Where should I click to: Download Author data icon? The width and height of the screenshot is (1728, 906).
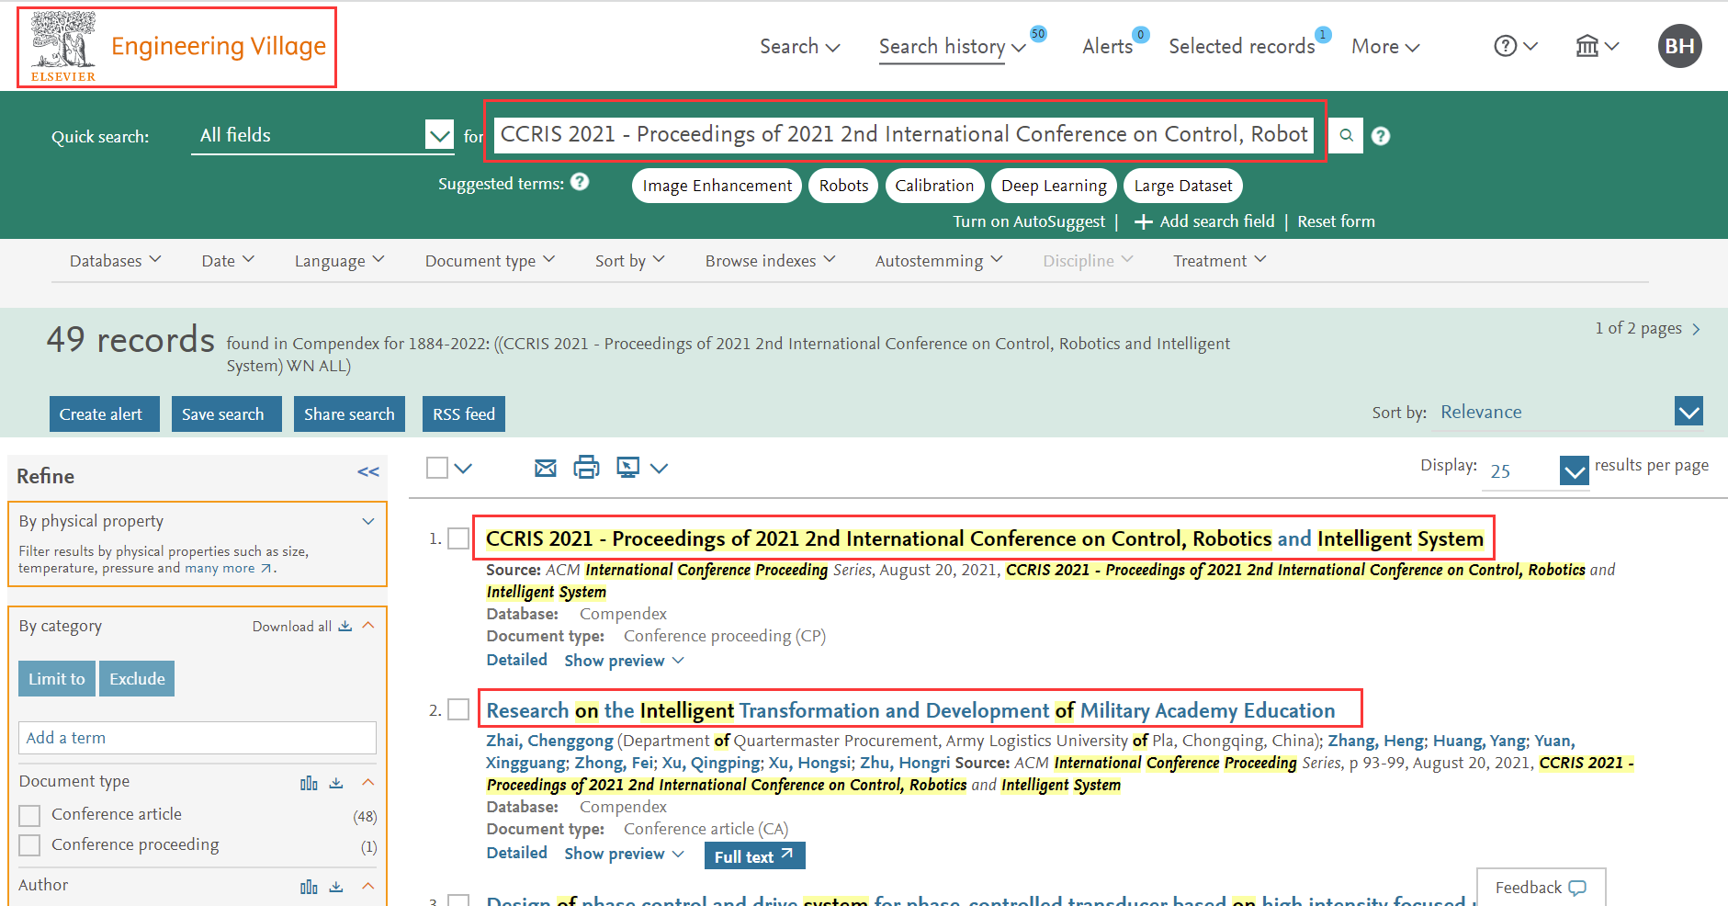point(336,887)
